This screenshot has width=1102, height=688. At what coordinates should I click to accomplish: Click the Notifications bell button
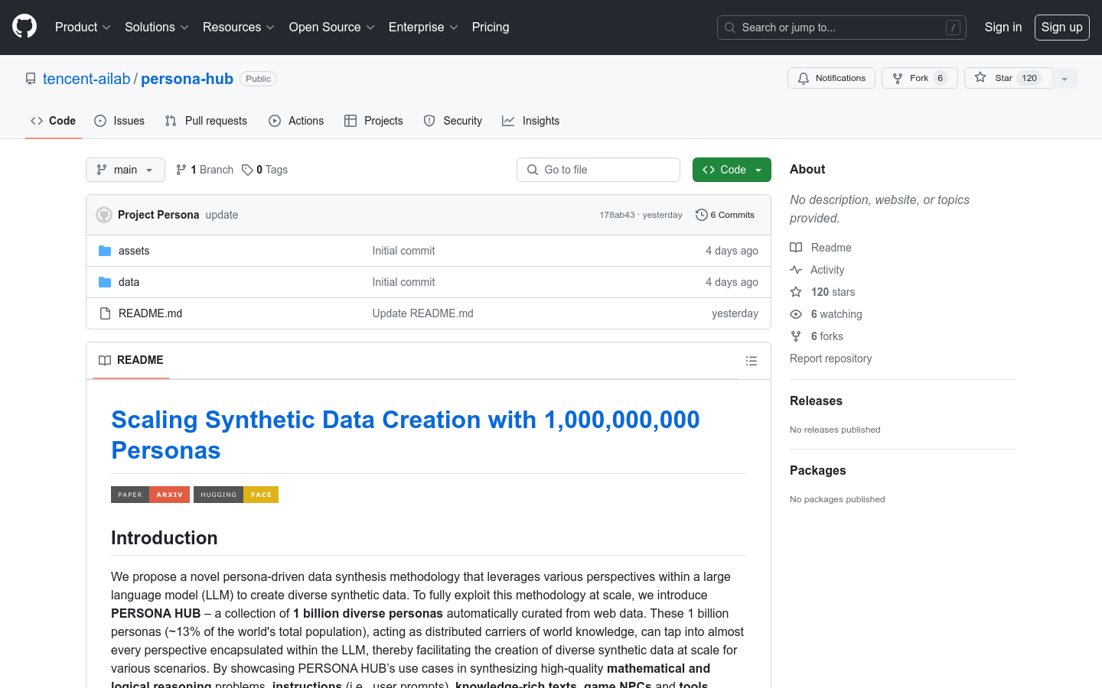(831, 78)
